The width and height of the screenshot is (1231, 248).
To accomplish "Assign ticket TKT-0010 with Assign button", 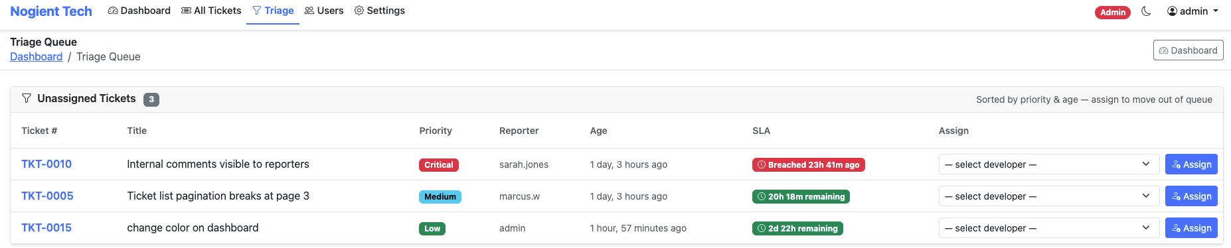I will point(1191,164).
